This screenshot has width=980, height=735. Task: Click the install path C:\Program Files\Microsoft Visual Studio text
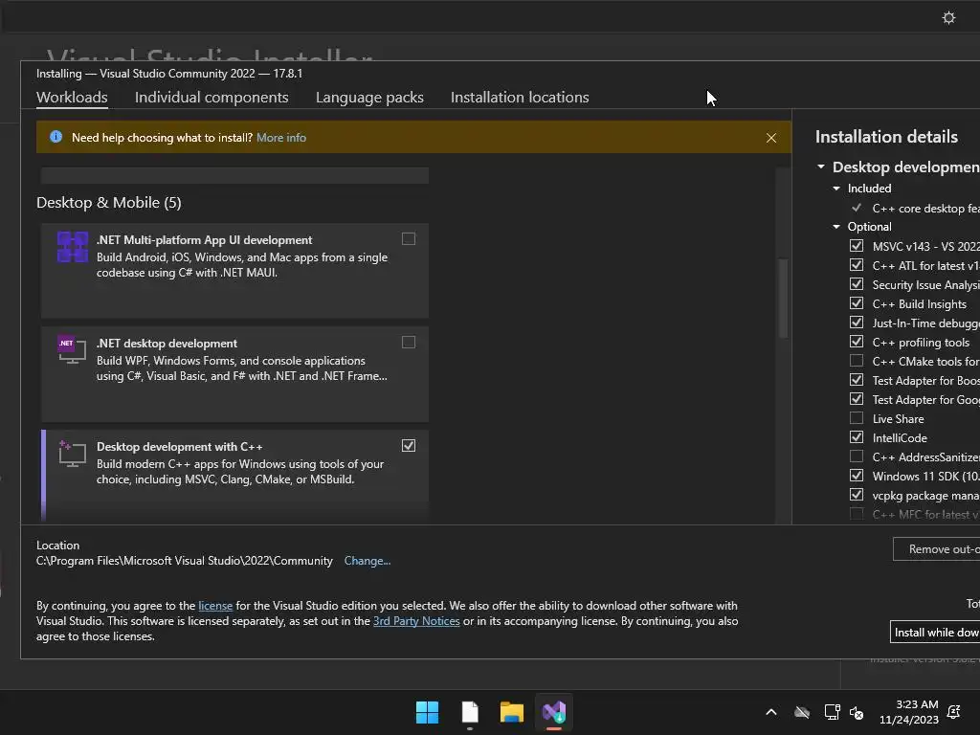coord(185,561)
